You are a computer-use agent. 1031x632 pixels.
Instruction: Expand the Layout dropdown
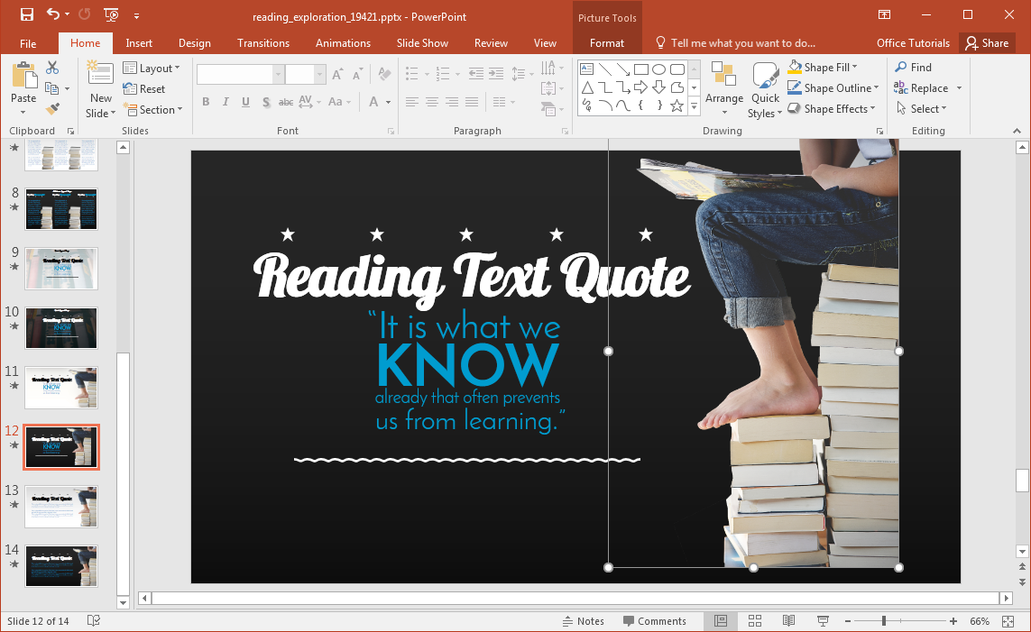point(152,68)
